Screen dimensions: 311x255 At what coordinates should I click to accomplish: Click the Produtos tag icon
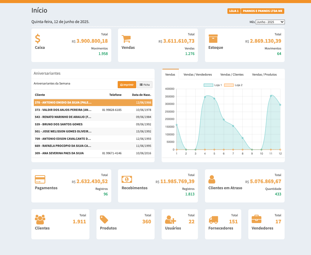(x=104, y=219)
